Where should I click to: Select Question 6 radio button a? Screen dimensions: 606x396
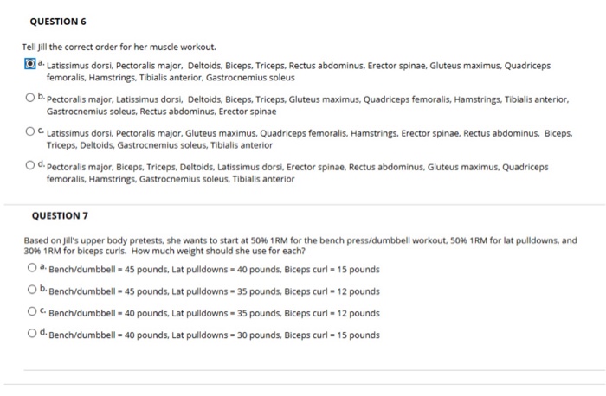[30, 63]
